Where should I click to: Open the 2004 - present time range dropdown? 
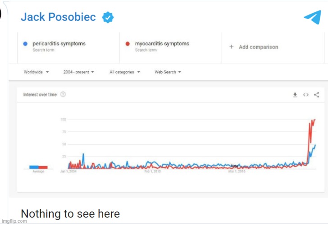click(78, 72)
